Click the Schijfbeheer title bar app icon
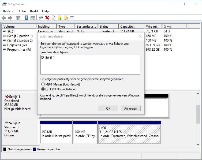 (4, 4)
